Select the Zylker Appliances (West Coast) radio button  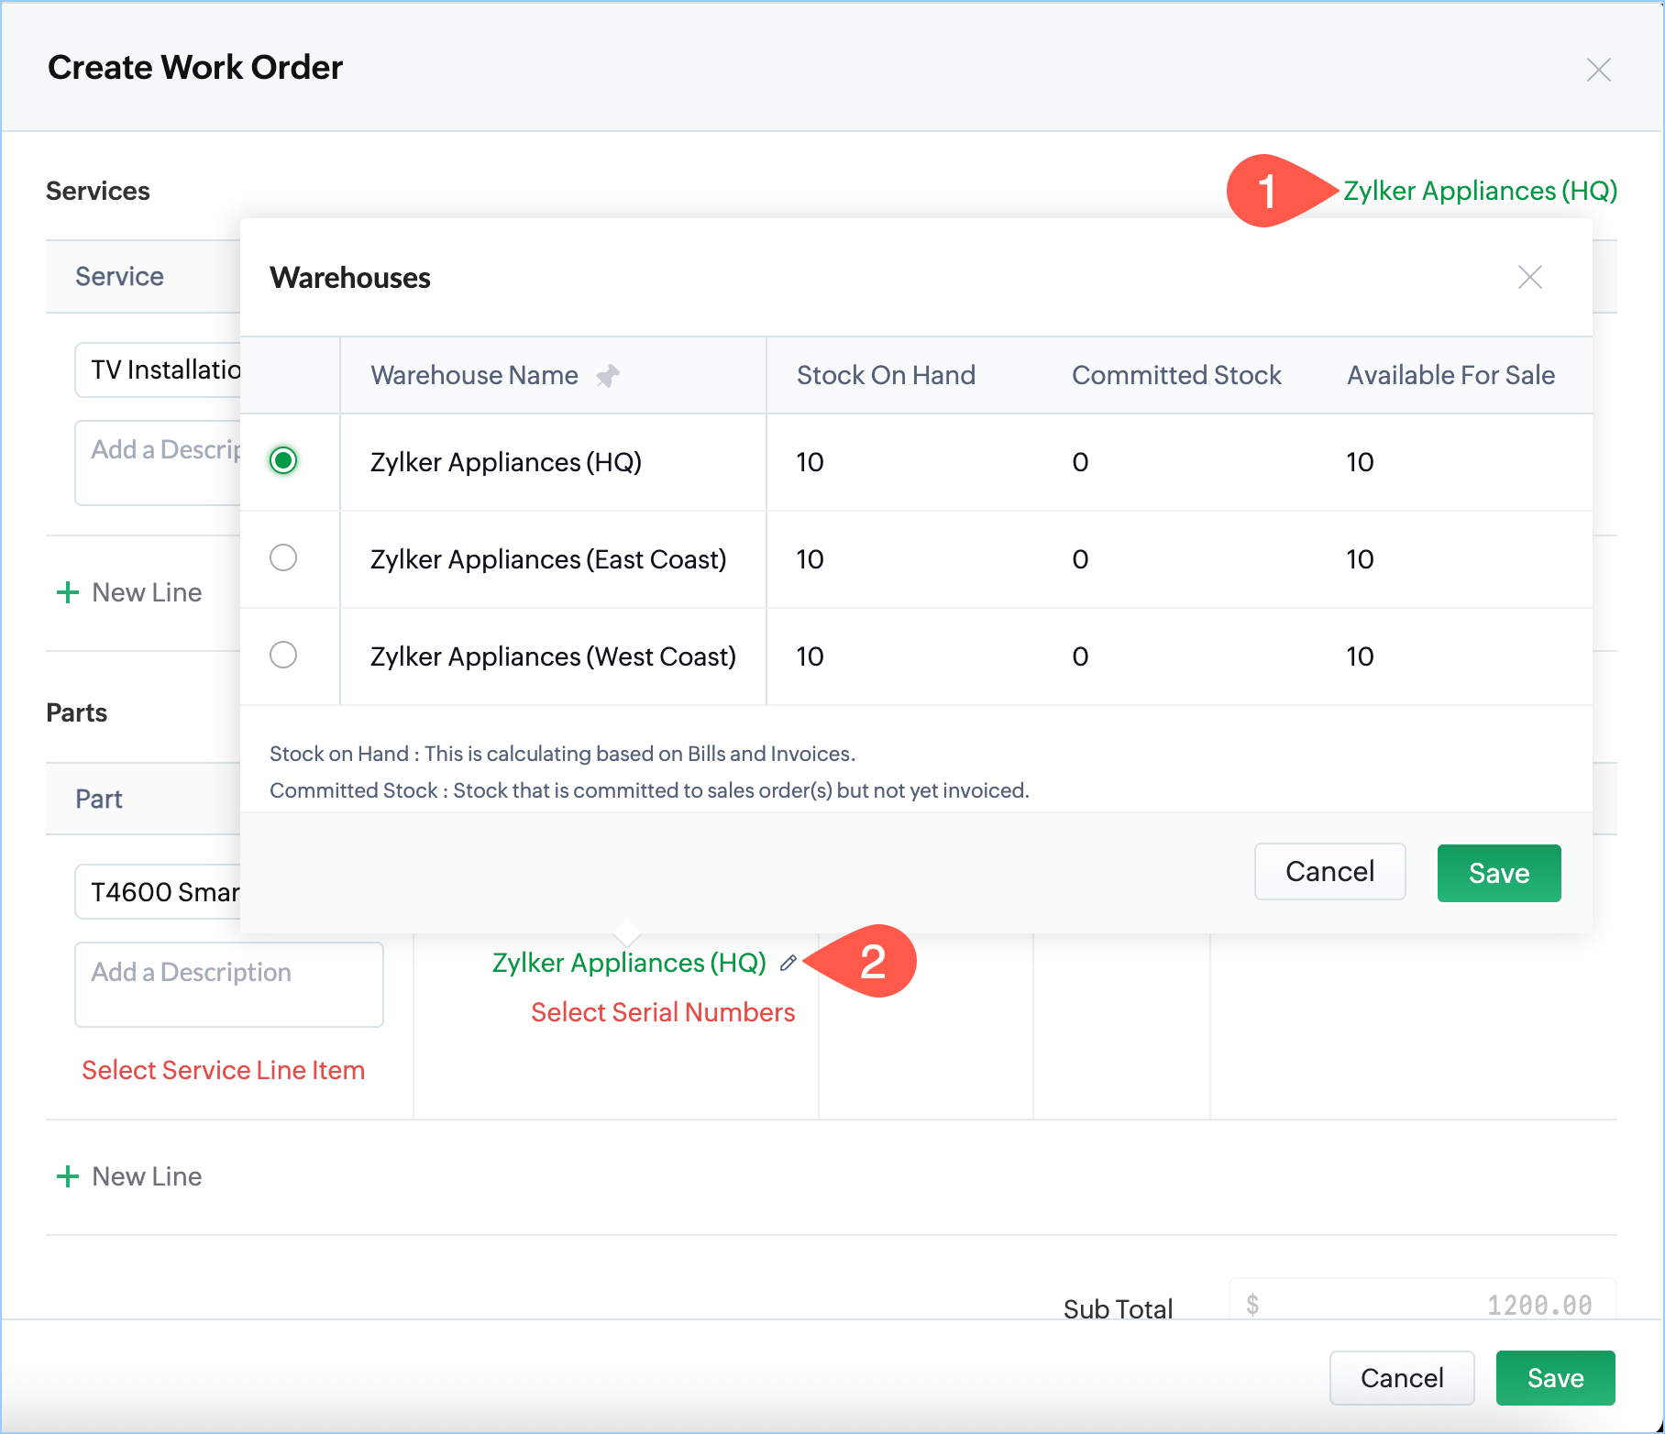283,655
